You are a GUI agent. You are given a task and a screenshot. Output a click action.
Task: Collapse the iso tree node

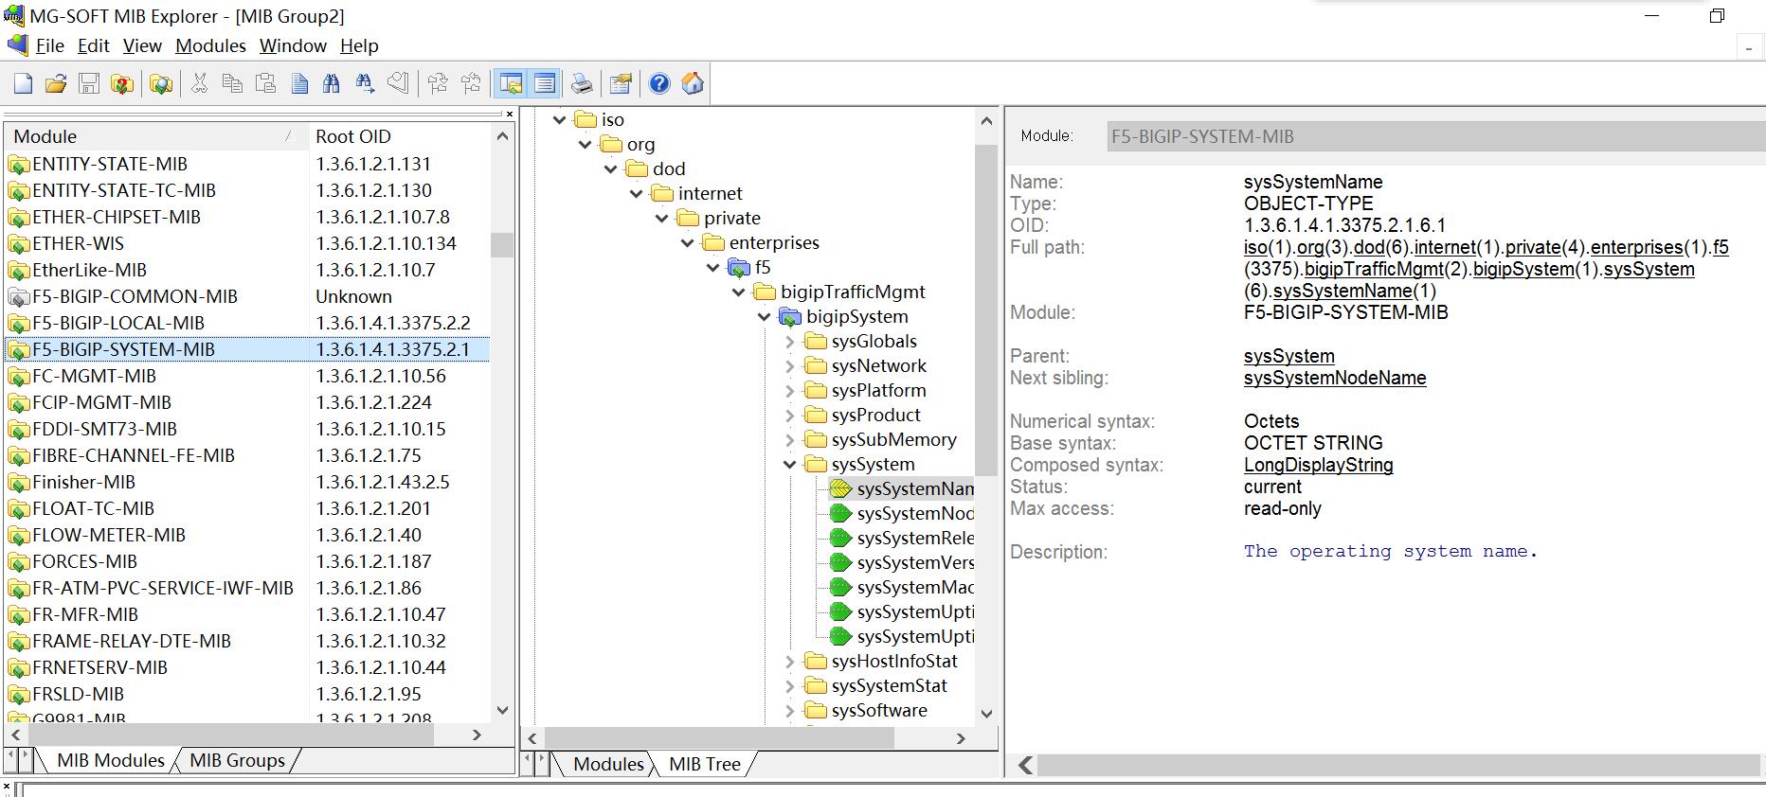pyautogui.click(x=559, y=119)
